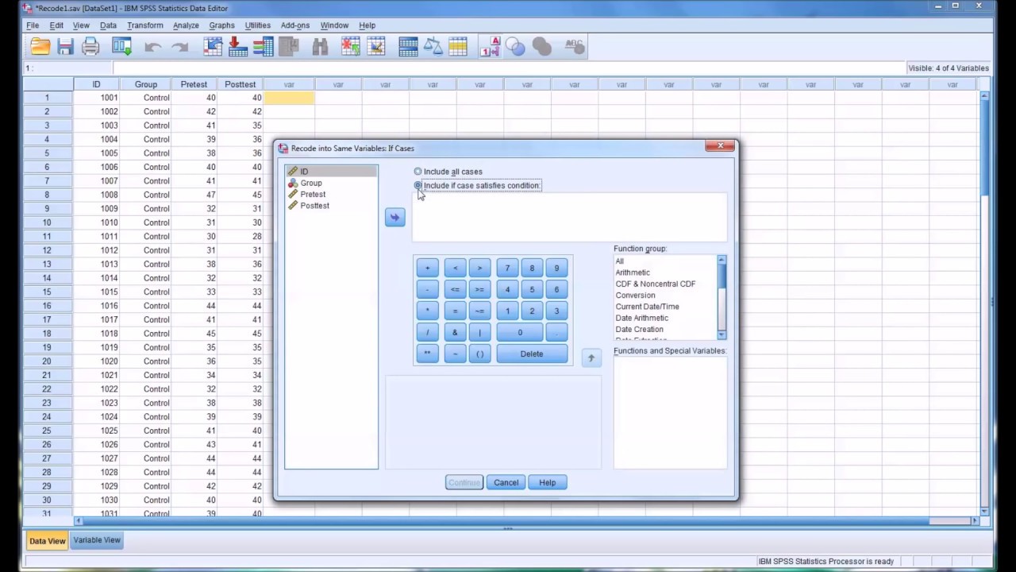Toggle the Value labels toolbar icon

tap(490, 48)
